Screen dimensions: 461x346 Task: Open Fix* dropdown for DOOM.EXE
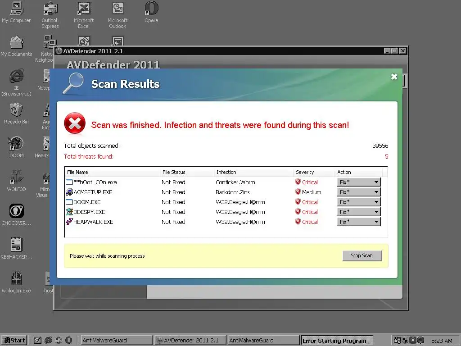click(x=359, y=202)
